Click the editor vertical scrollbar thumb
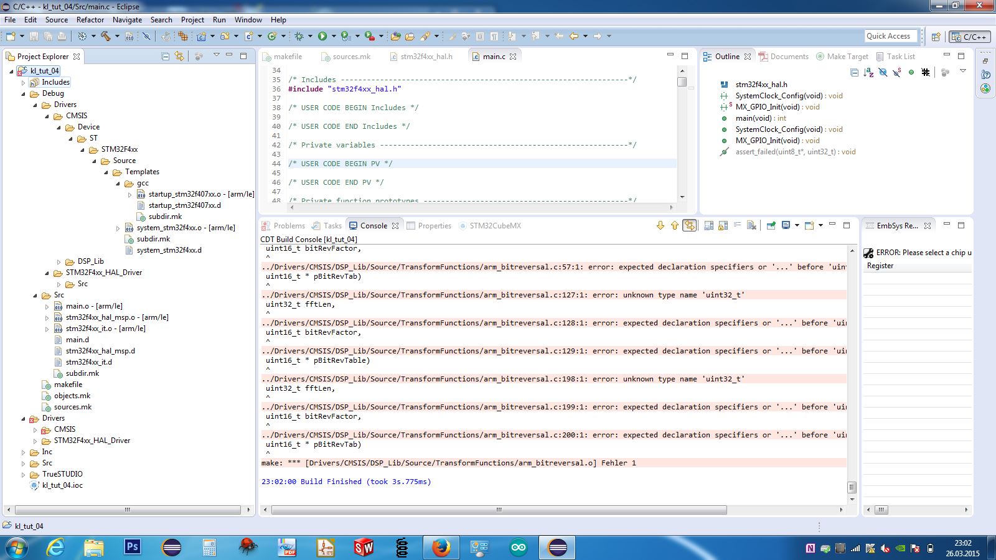Screen dimensions: 996x560 [x=682, y=82]
